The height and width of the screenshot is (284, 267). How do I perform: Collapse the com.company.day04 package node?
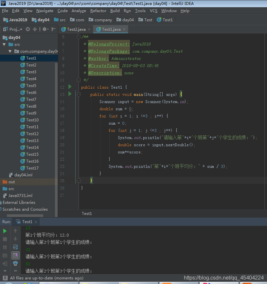point(10,51)
